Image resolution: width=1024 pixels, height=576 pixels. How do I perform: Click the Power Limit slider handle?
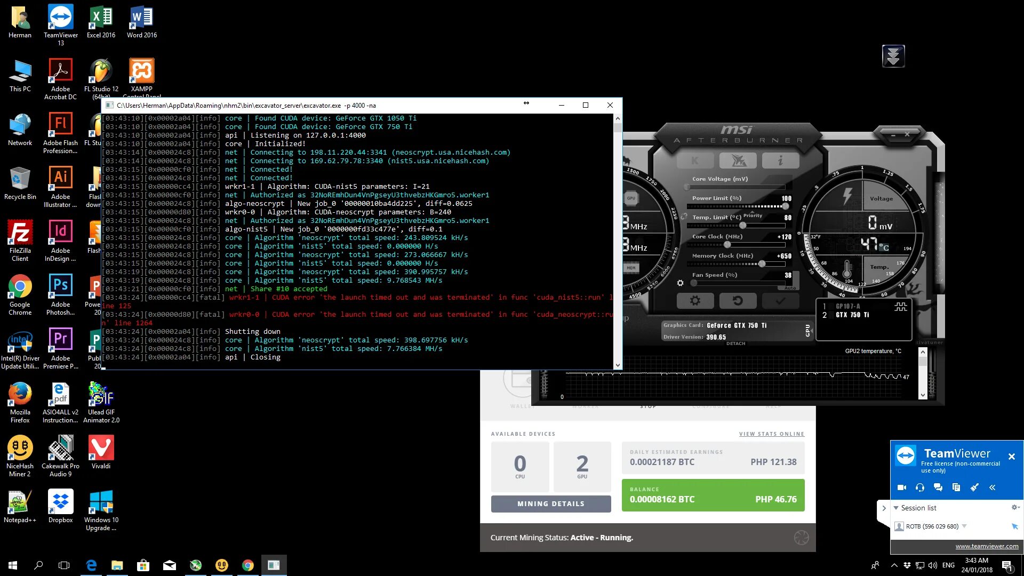click(x=785, y=206)
